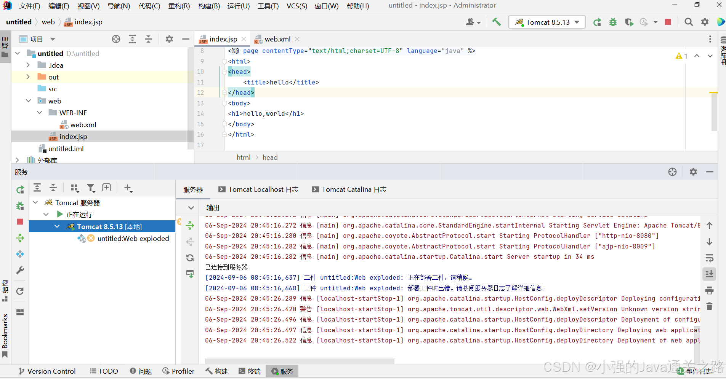726x379 pixels.
Task: Debug the project using the bug icon
Action: (x=613, y=22)
